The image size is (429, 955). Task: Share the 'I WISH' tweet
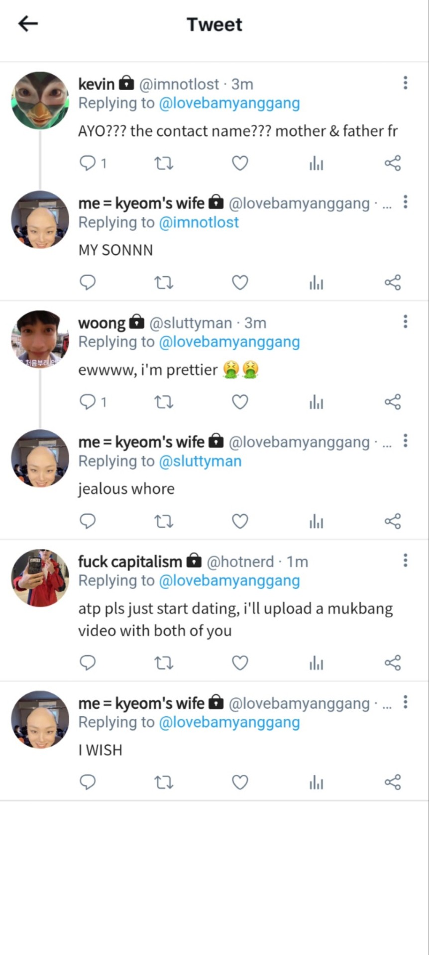click(x=392, y=782)
